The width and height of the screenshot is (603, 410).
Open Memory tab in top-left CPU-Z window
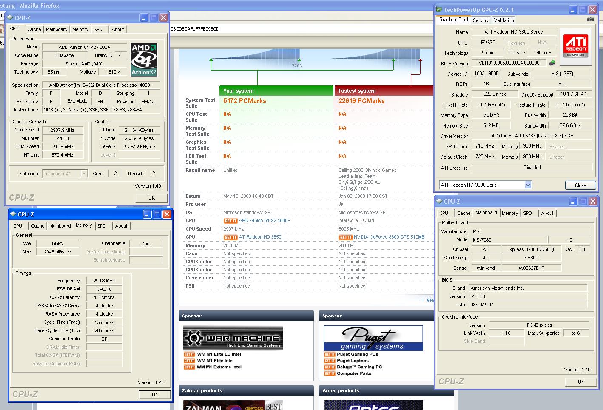coord(80,29)
